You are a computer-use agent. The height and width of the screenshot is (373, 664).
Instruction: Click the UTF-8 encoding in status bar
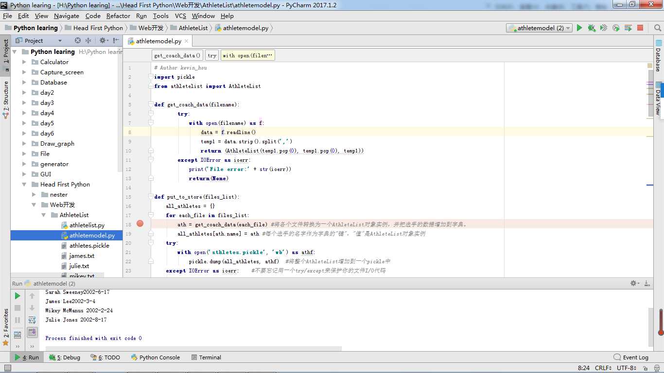627,368
